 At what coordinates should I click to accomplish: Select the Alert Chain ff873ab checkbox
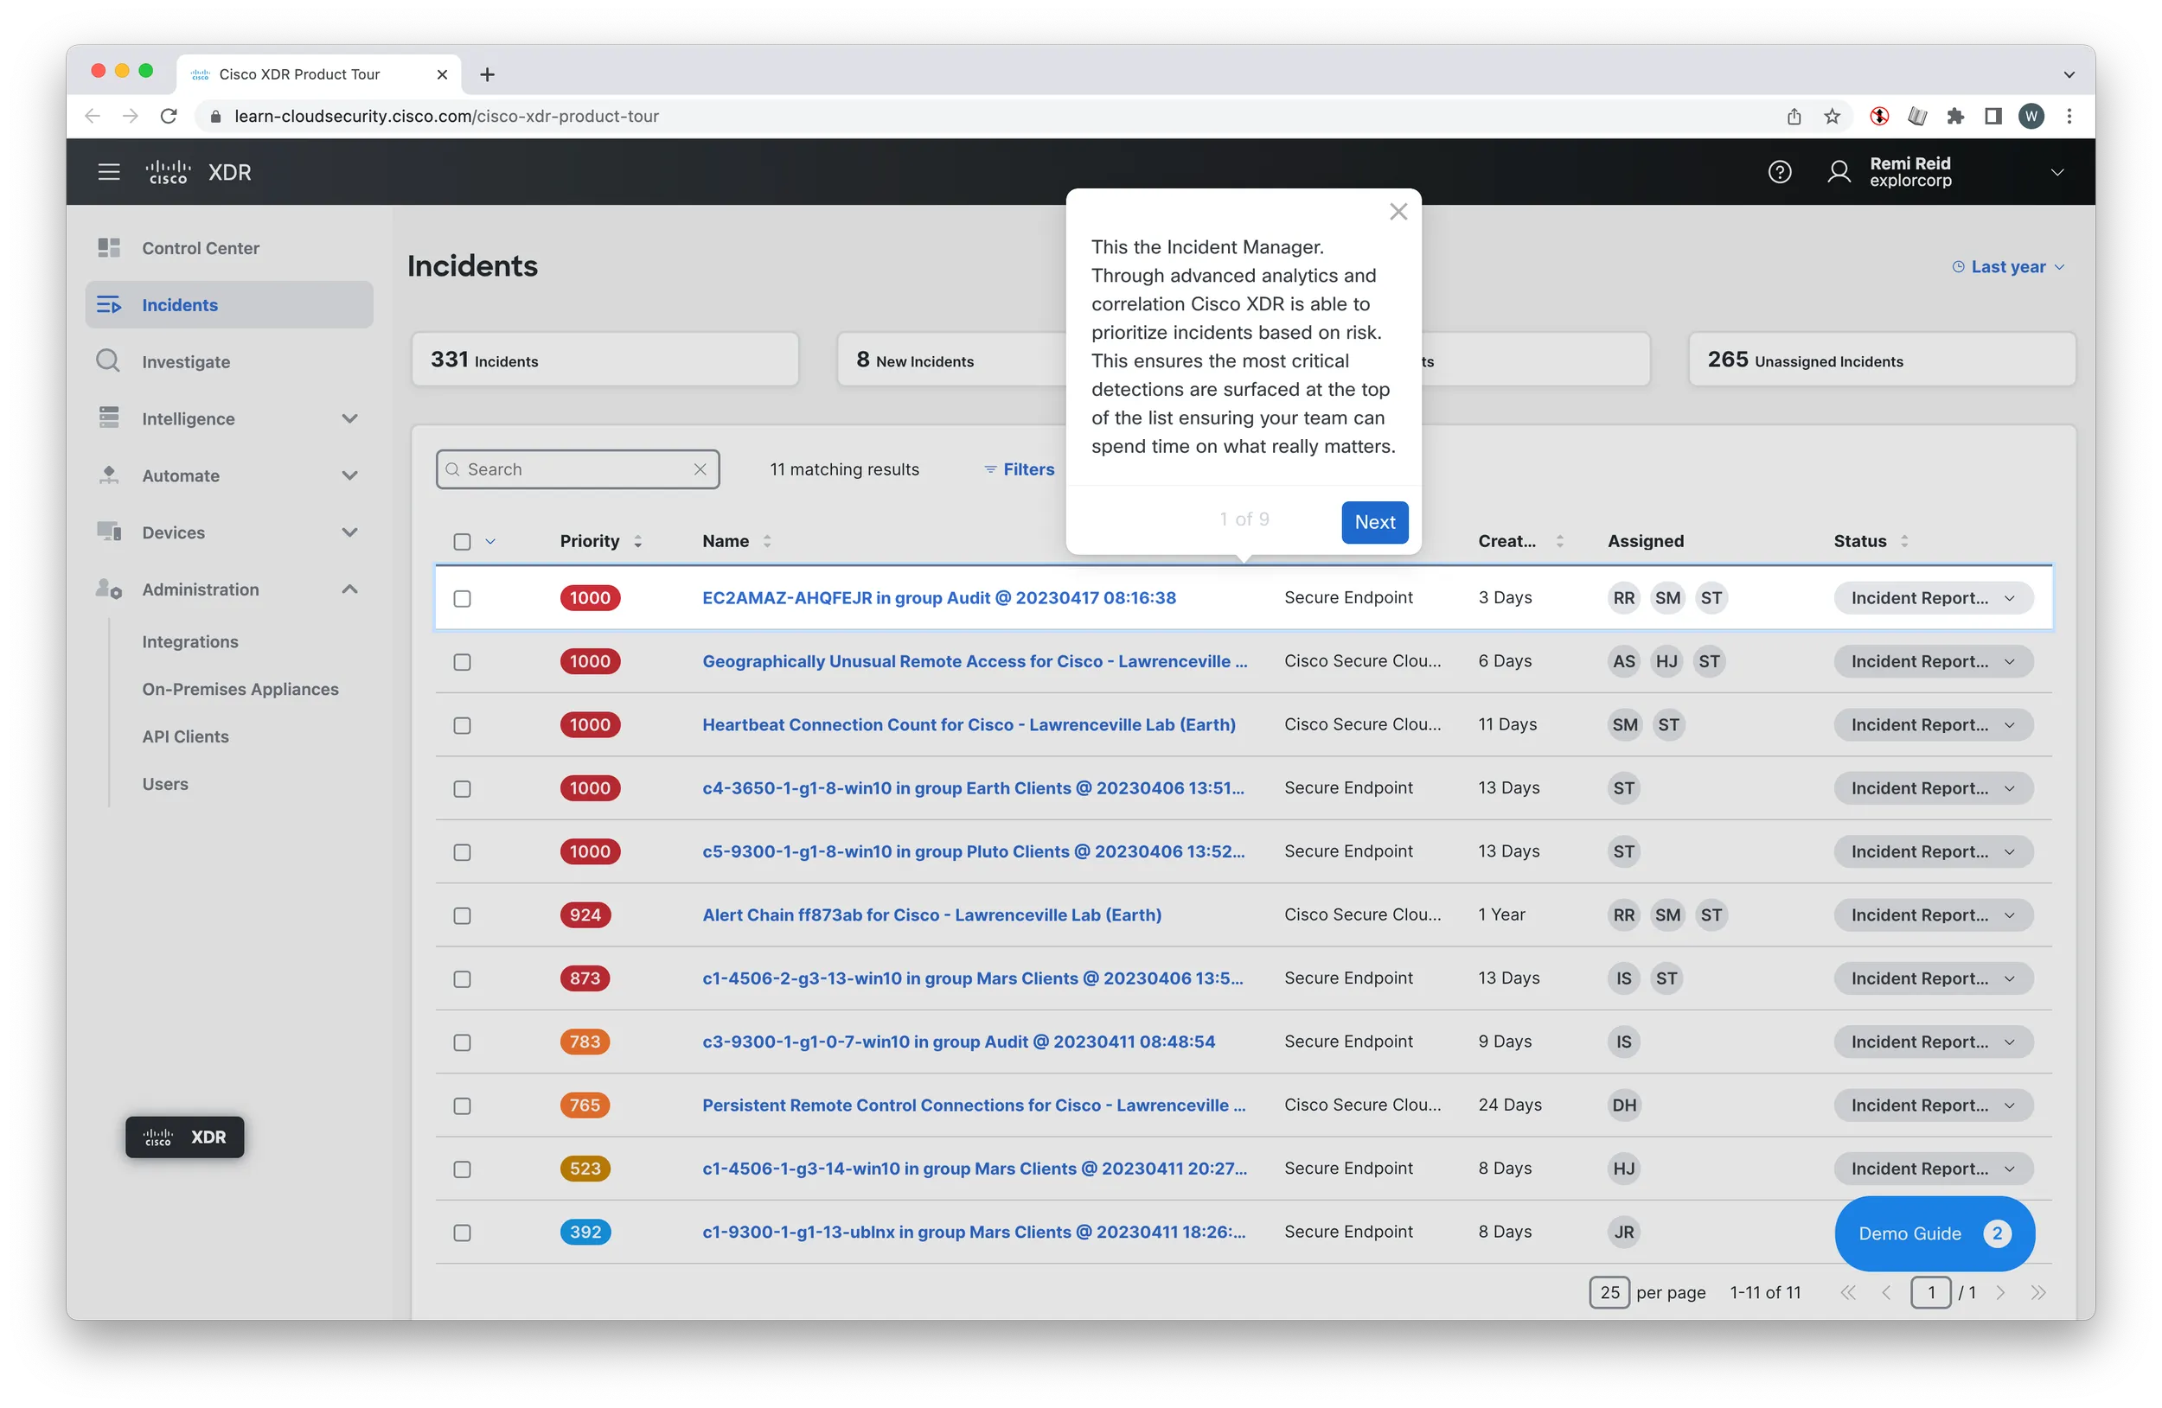click(x=463, y=916)
